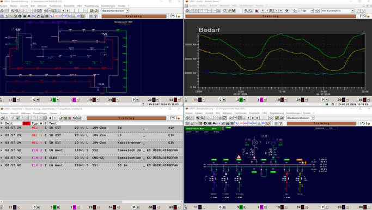Screen dimensions: 372x210
Task: Open small arrow dropdown beside back icon in Netzübersicht
Action: point(50,10)
